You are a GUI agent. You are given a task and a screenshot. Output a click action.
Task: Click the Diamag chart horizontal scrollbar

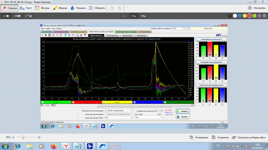[x=124, y=105]
